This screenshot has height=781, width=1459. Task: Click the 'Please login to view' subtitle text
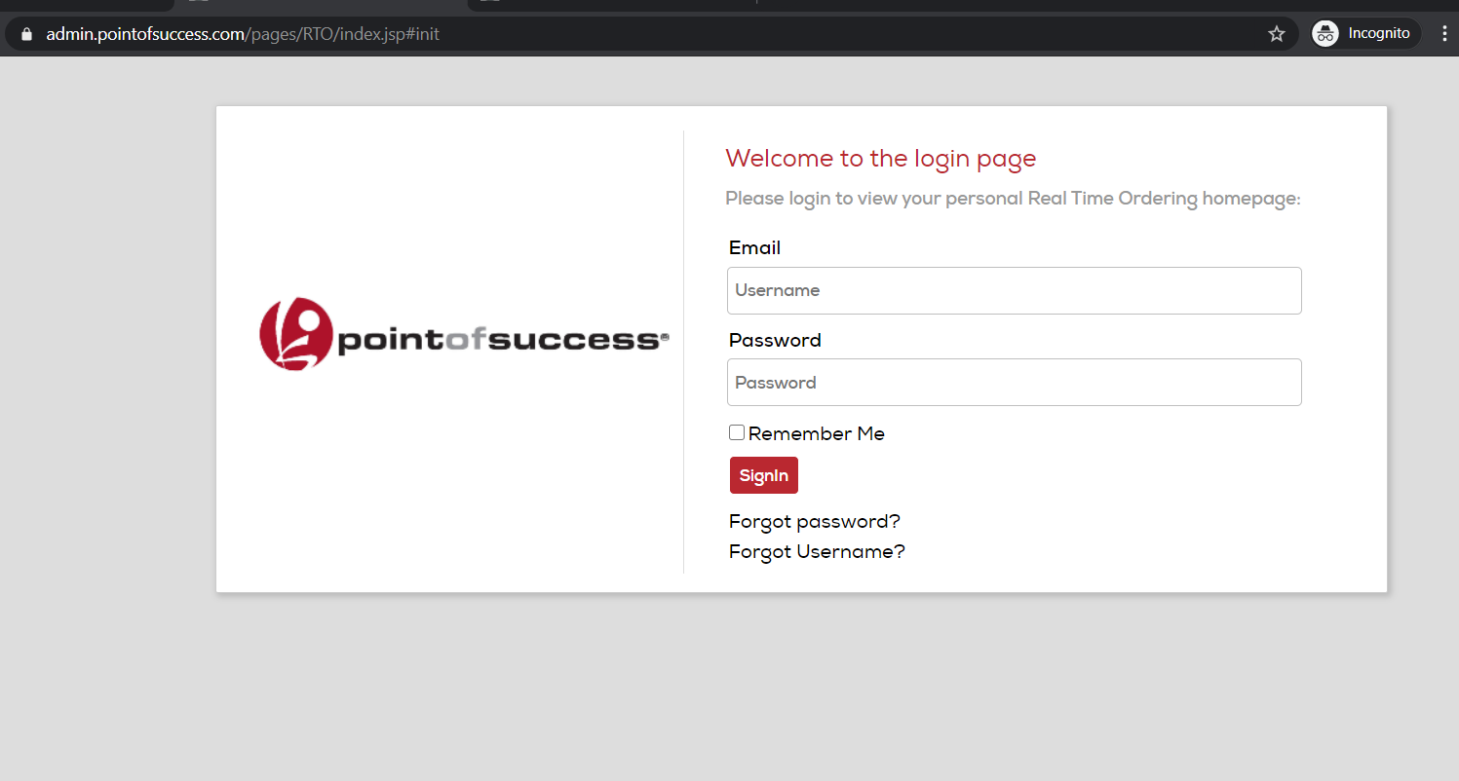point(1014,199)
